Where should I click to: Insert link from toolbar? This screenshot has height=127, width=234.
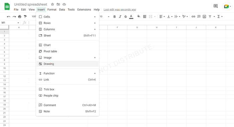[x=193, y=17]
